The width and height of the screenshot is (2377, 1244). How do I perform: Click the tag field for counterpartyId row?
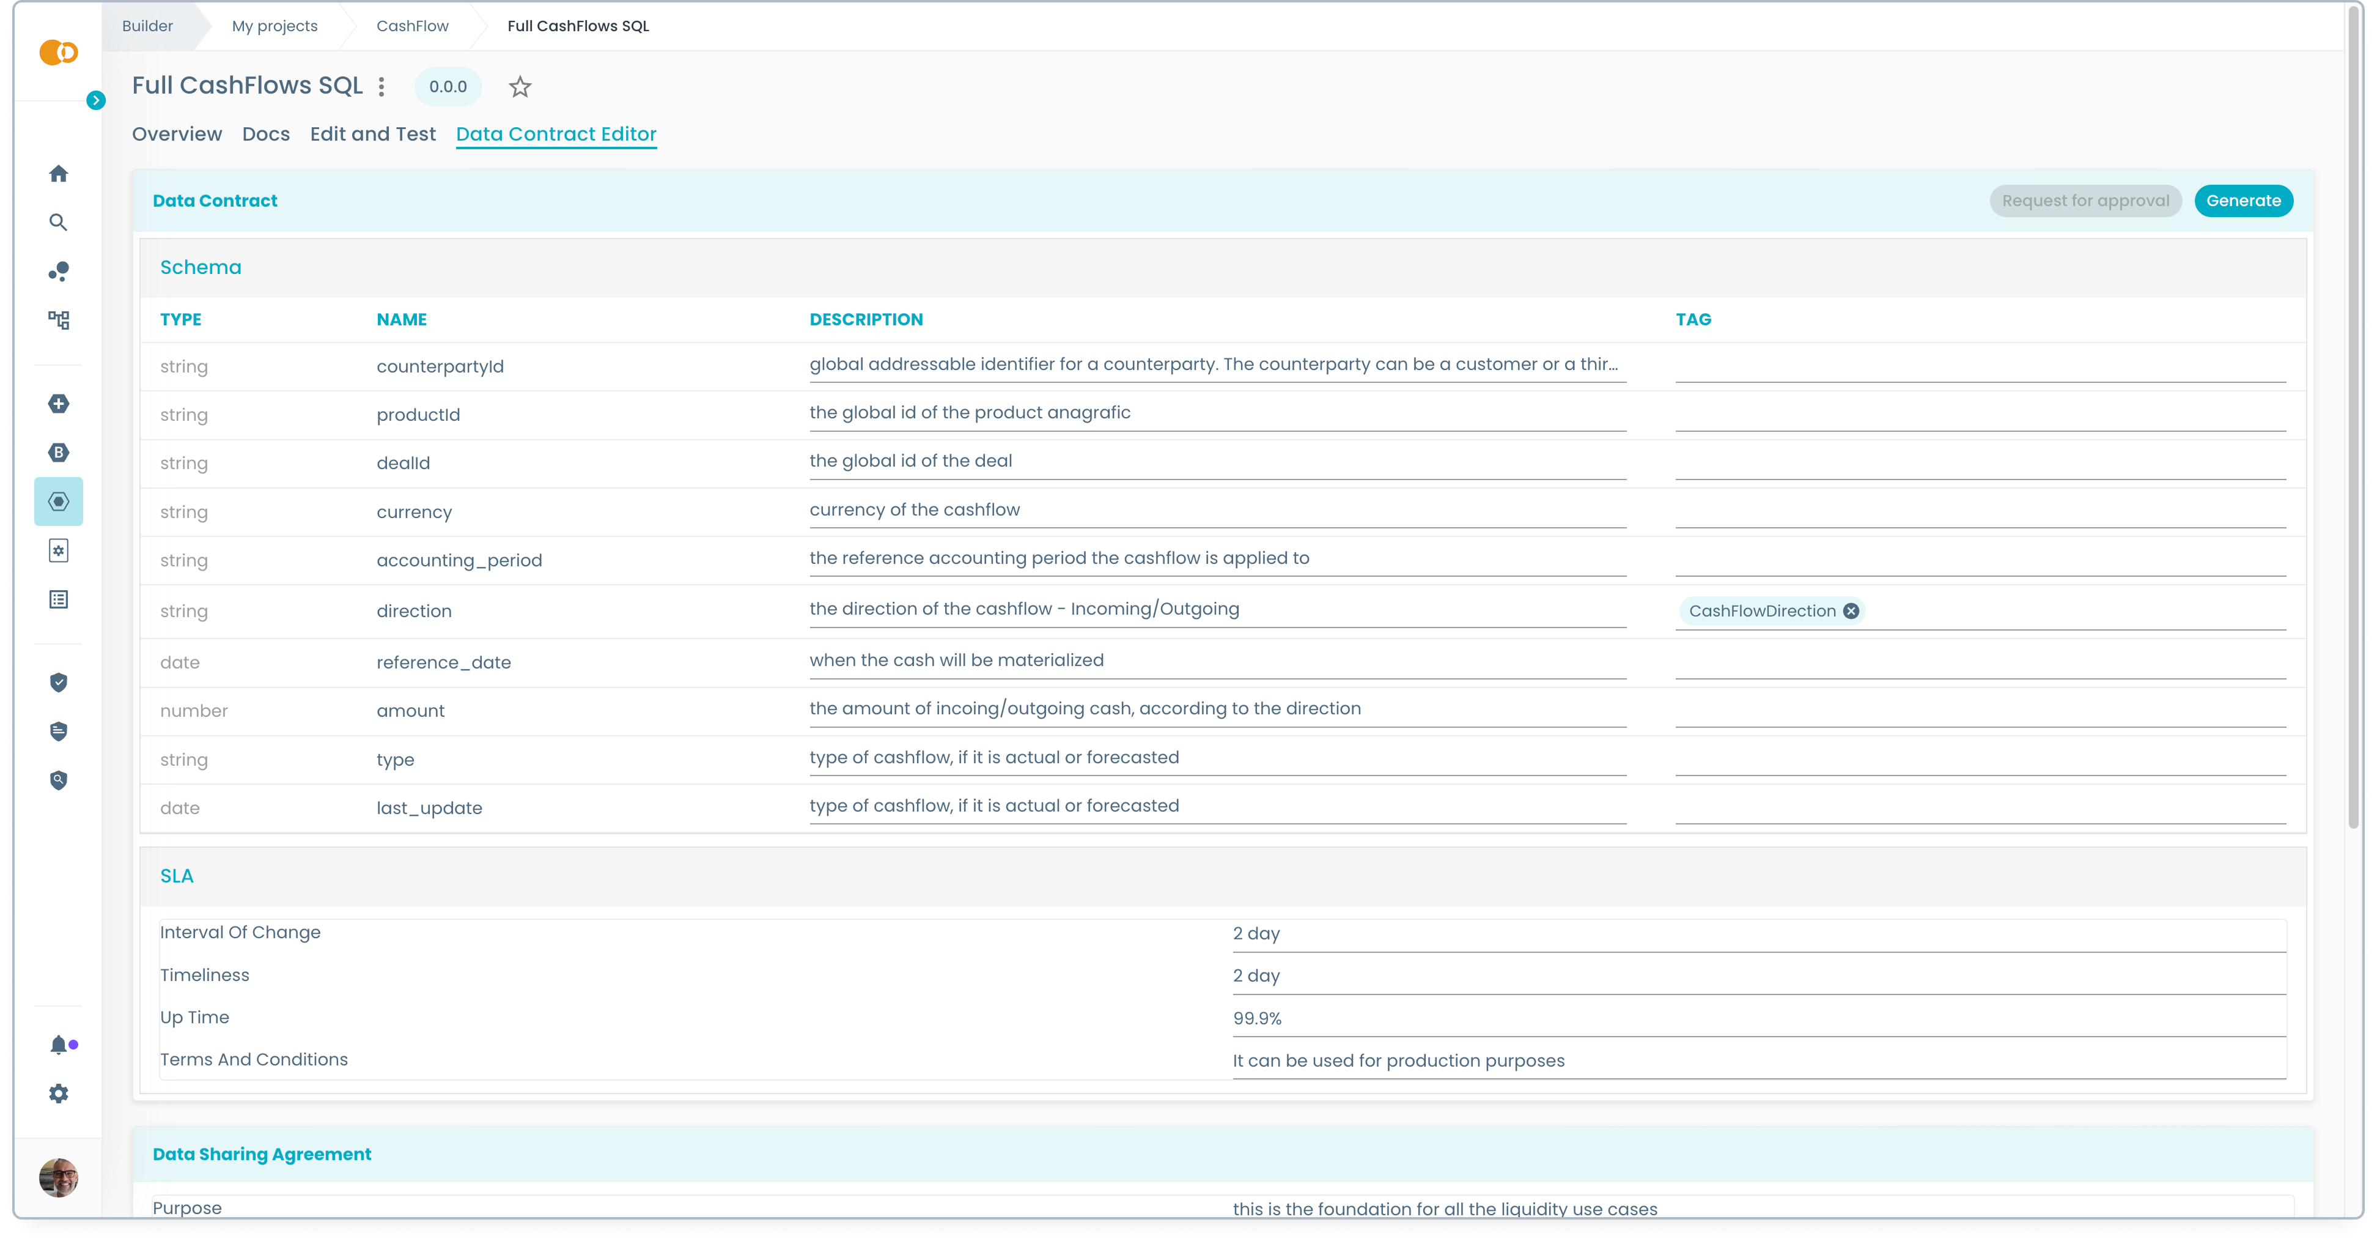coord(1979,366)
